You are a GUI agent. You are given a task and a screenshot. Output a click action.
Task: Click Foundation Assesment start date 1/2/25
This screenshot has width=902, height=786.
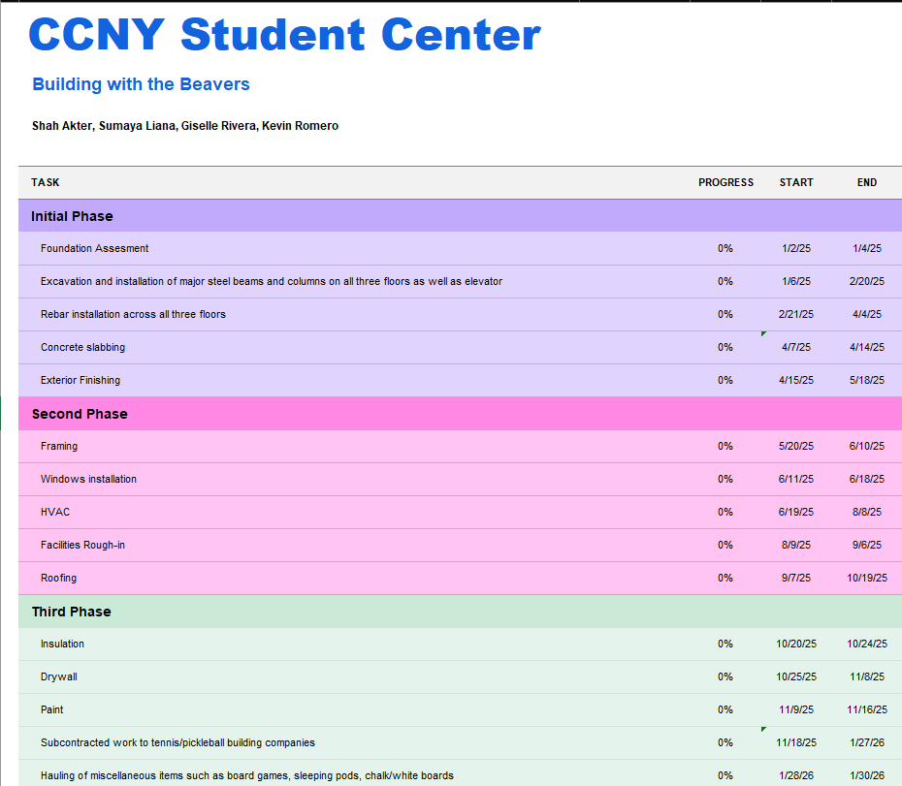click(796, 248)
